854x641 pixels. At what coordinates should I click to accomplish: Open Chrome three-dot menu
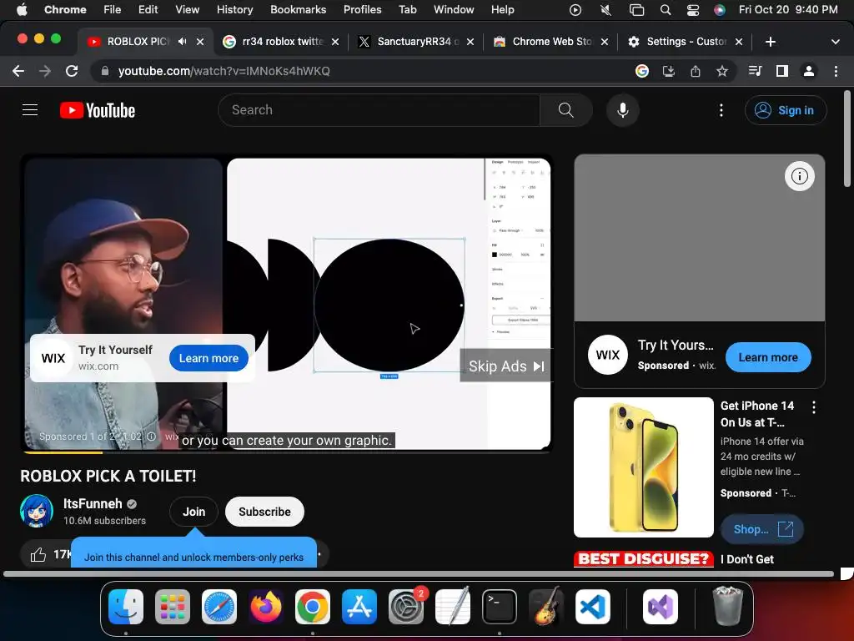[x=836, y=71]
